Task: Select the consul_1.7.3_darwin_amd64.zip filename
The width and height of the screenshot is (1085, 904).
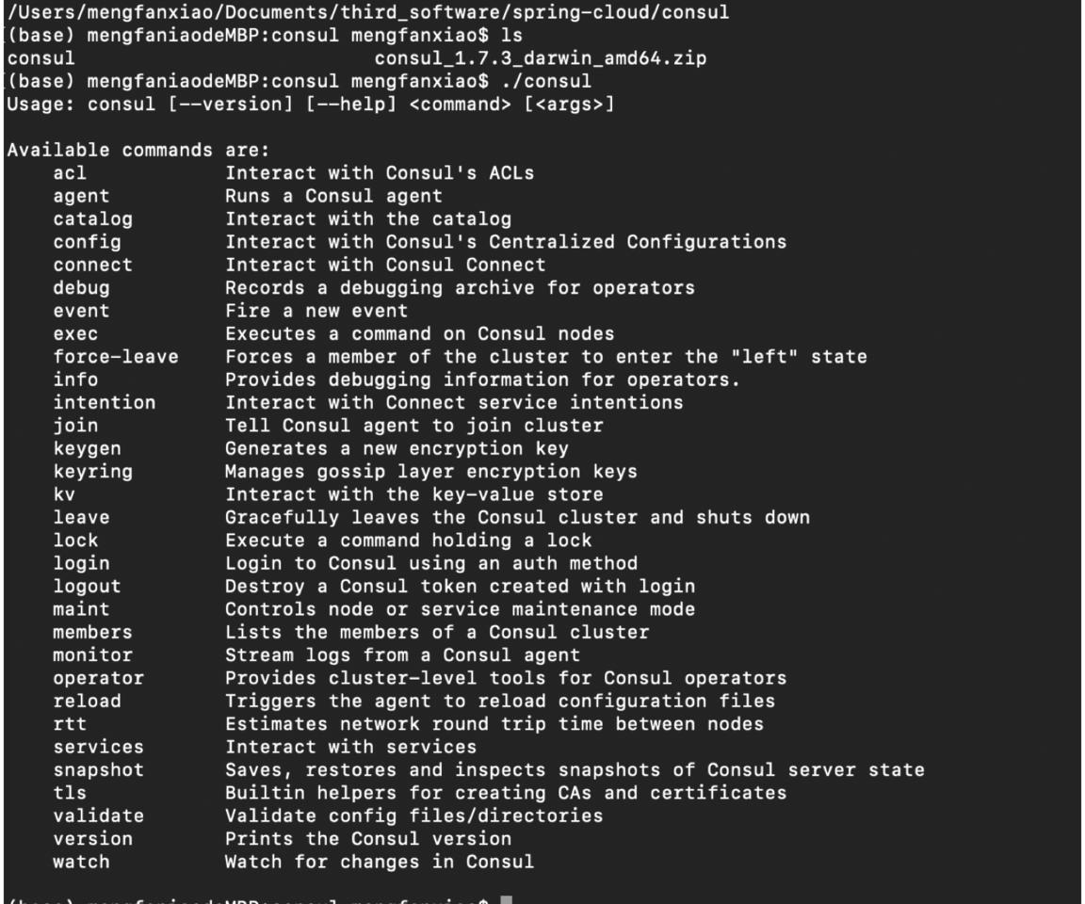Action: (x=541, y=58)
